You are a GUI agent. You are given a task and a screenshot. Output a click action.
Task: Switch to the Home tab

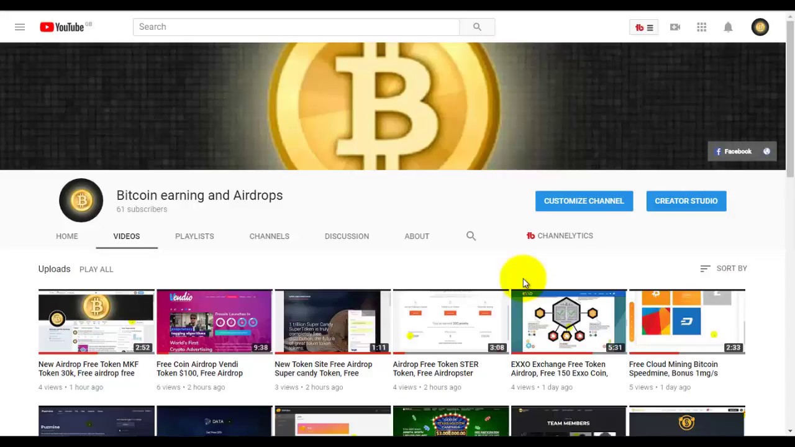point(67,236)
